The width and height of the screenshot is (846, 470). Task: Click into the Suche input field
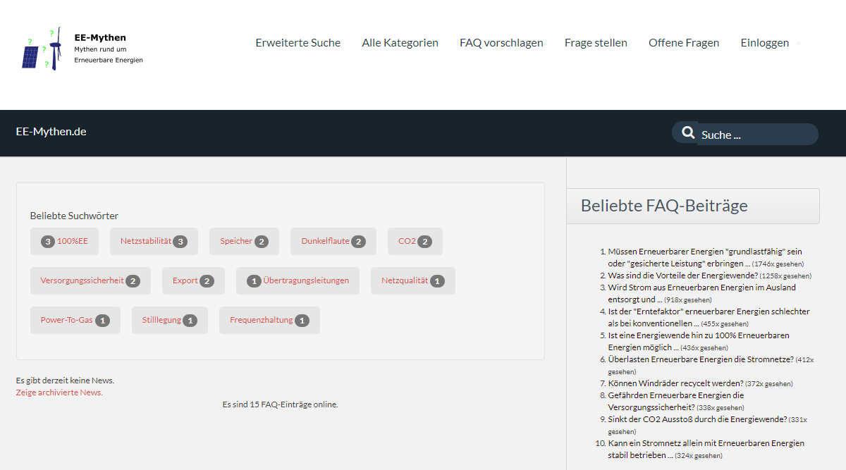point(757,135)
